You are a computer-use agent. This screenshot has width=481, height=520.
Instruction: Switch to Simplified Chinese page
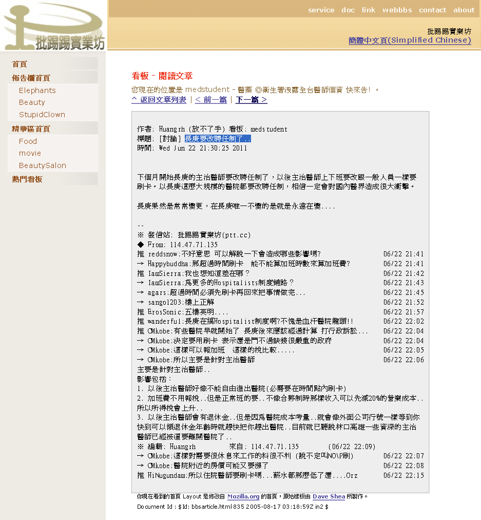coord(410,40)
